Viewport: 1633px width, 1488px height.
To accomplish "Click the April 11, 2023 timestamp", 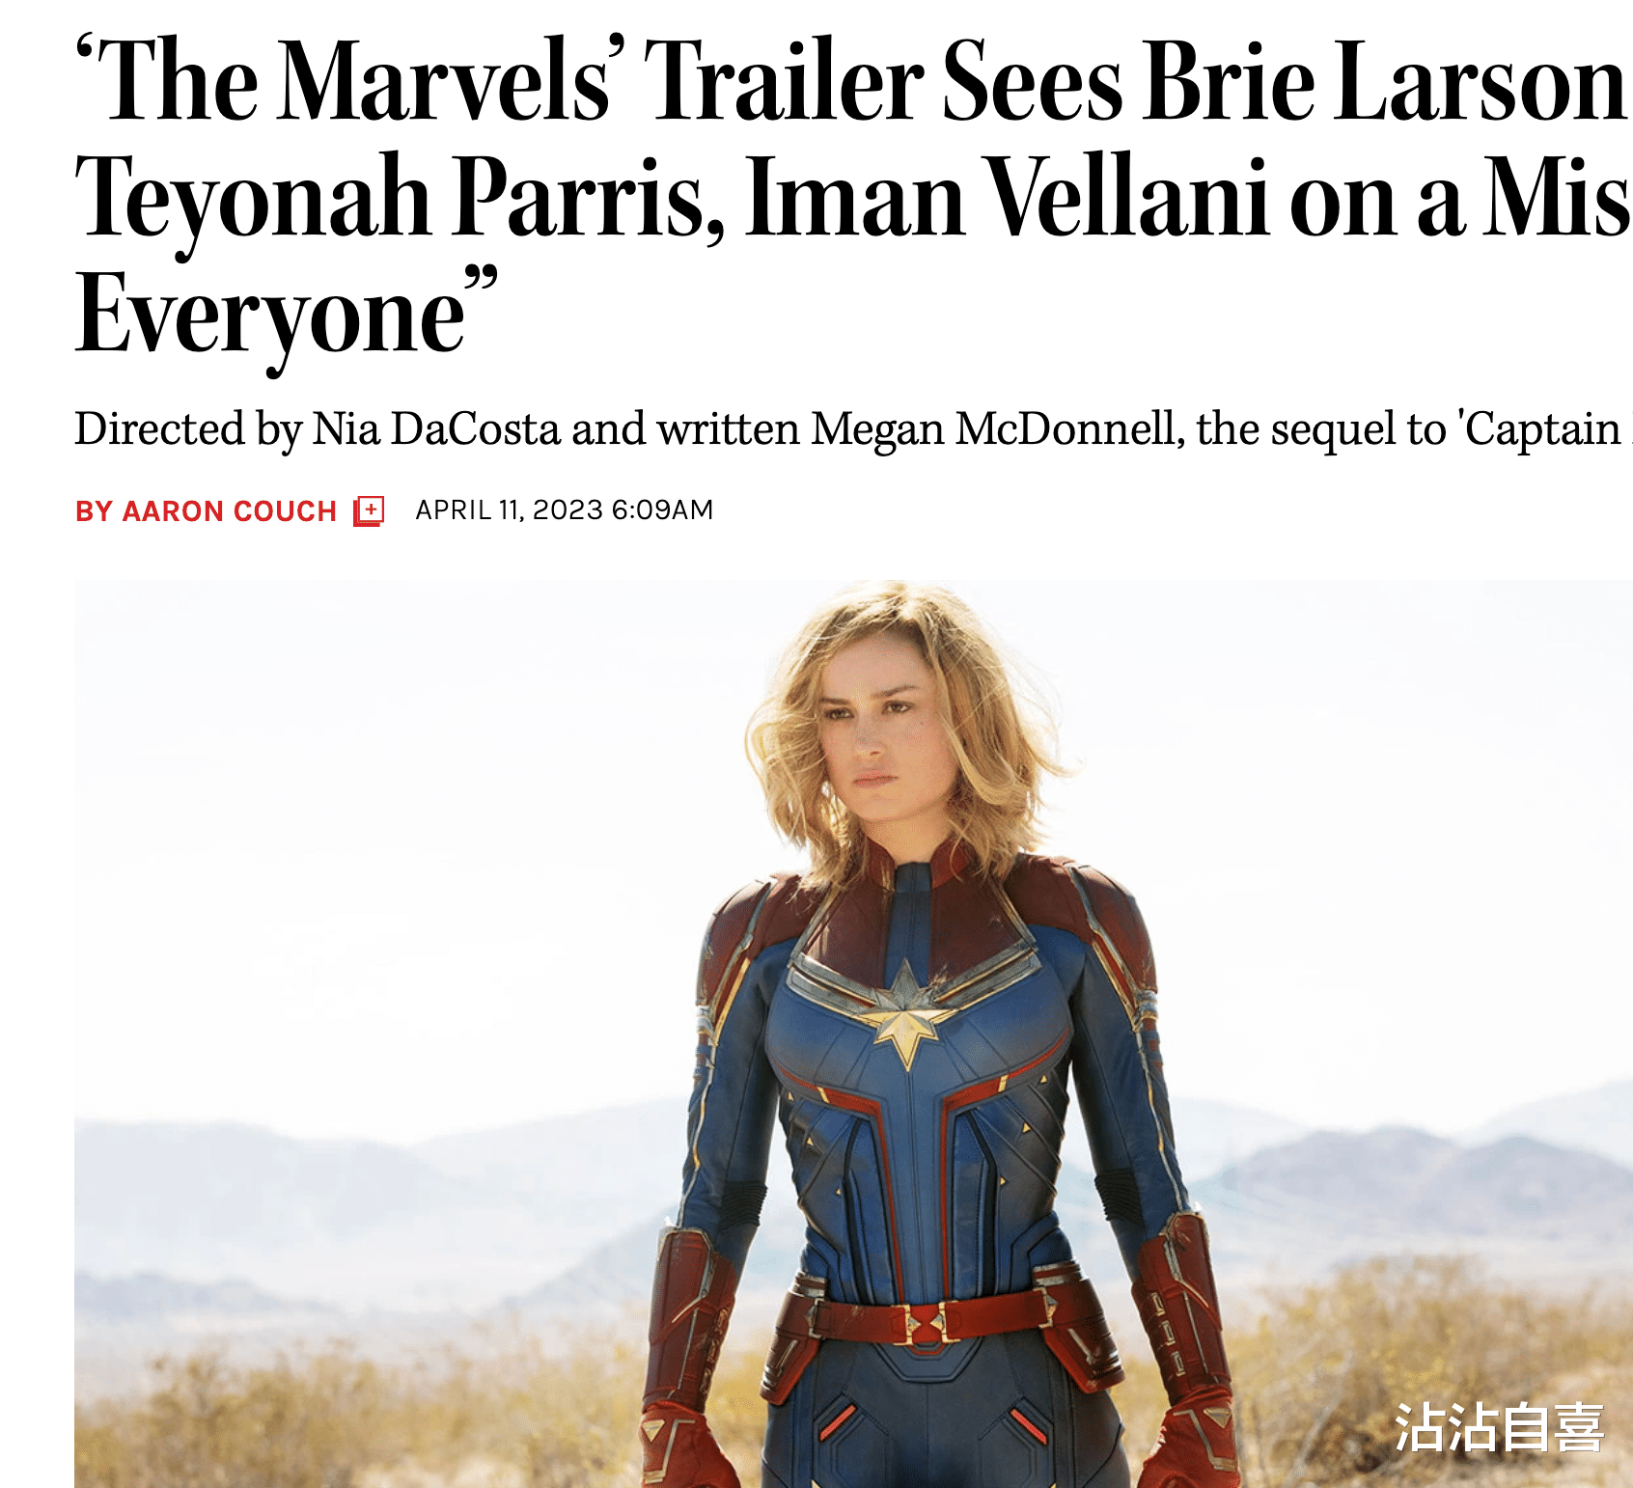I will (564, 510).
